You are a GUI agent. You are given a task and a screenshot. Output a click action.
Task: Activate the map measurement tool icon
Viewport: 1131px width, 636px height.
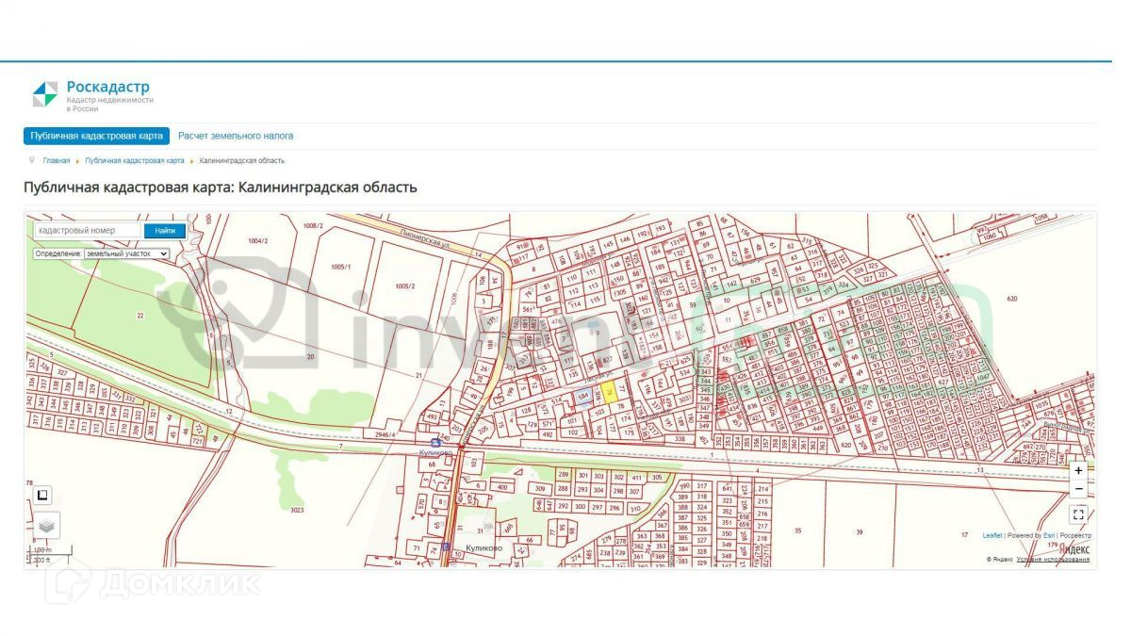coord(41,494)
